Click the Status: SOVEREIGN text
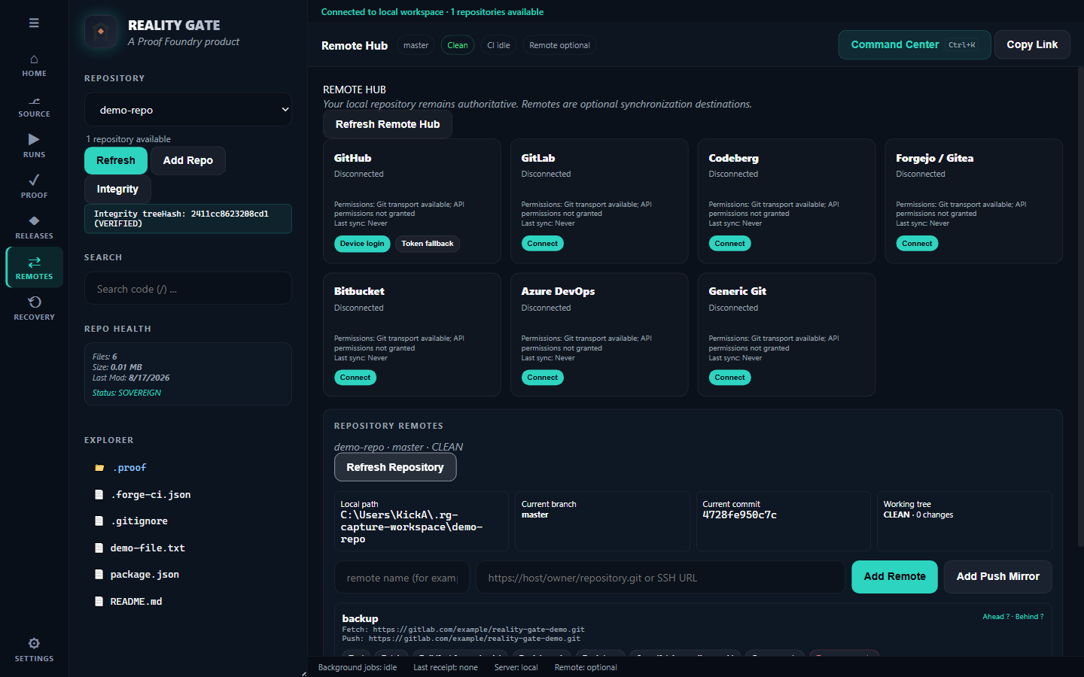The height and width of the screenshot is (677, 1084). coord(126,393)
